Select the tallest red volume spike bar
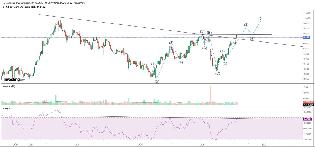Screen dimensions: 315x147 (x=211, y=96)
